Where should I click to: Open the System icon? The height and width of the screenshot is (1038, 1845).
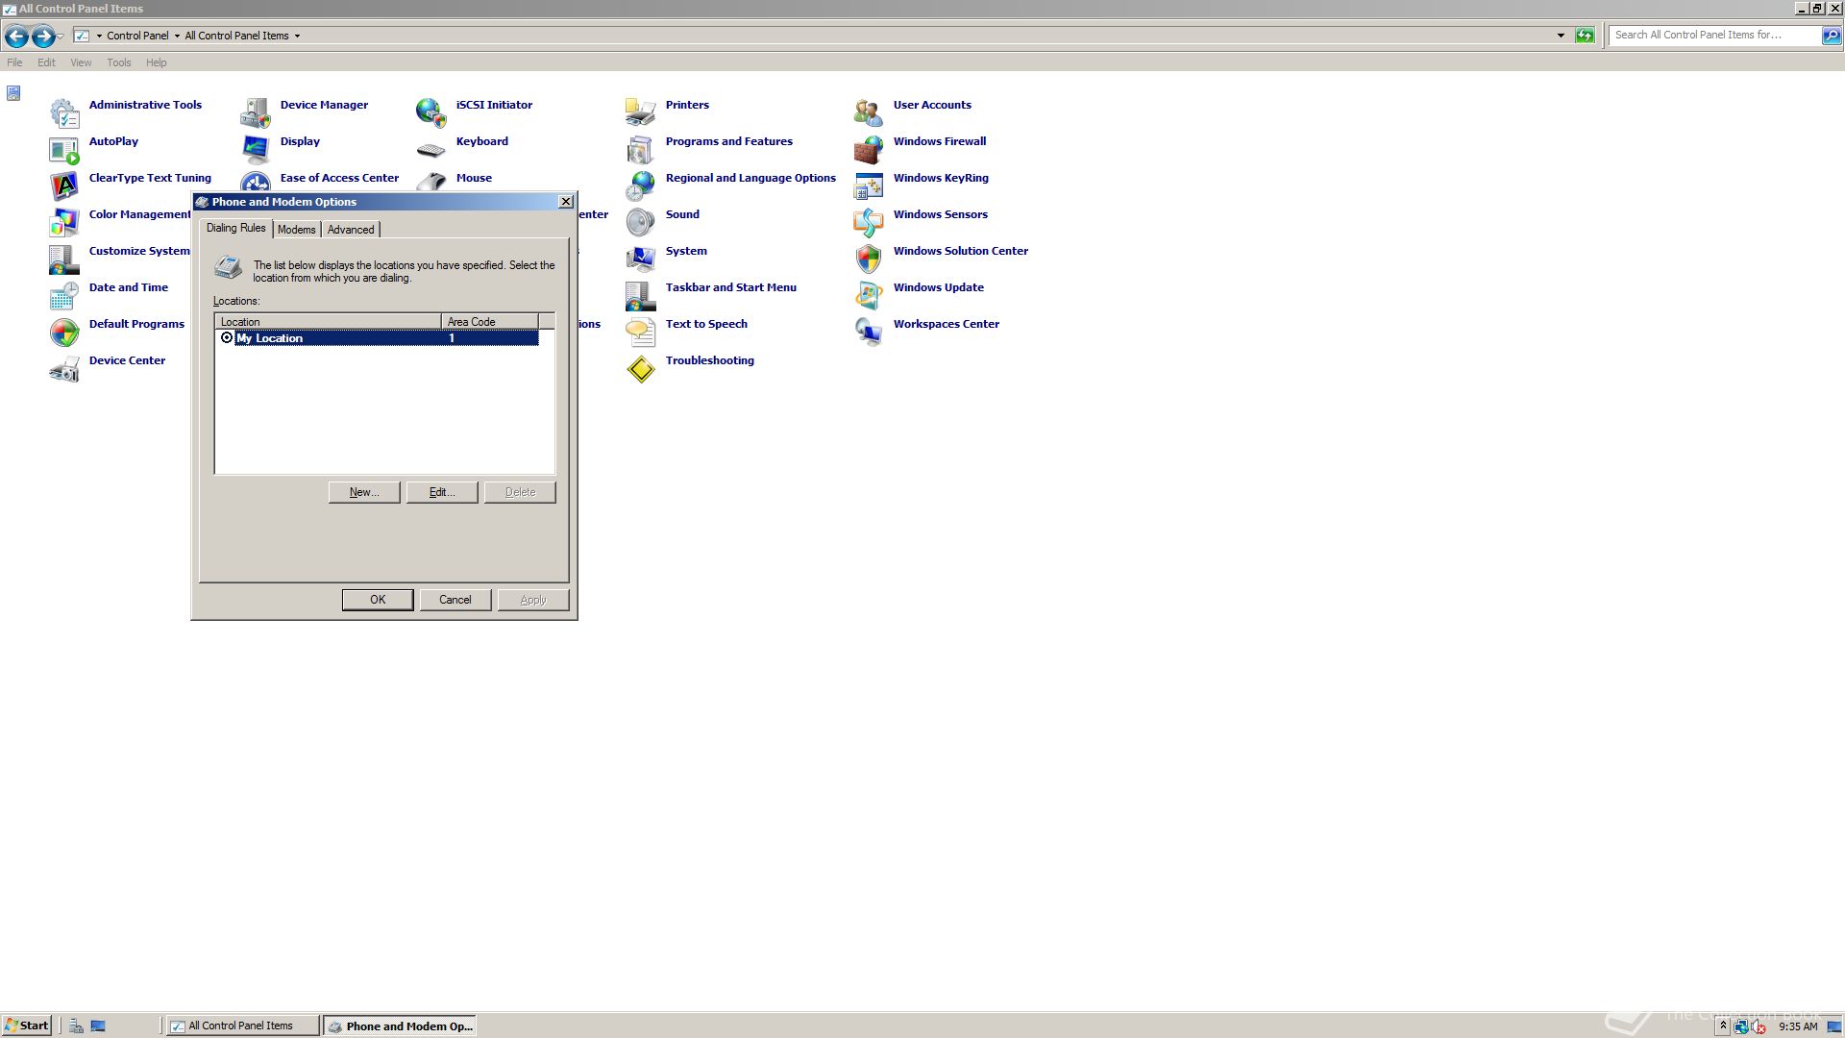[641, 259]
